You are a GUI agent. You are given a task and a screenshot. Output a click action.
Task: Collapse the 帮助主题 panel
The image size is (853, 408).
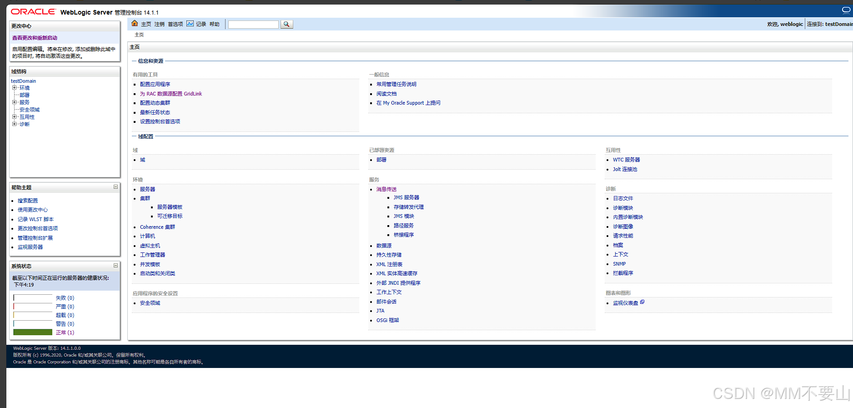click(115, 187)
